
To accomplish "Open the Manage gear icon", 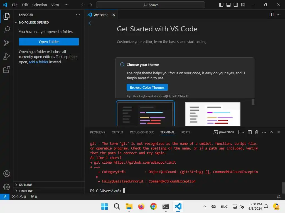I will coord(7,187).
